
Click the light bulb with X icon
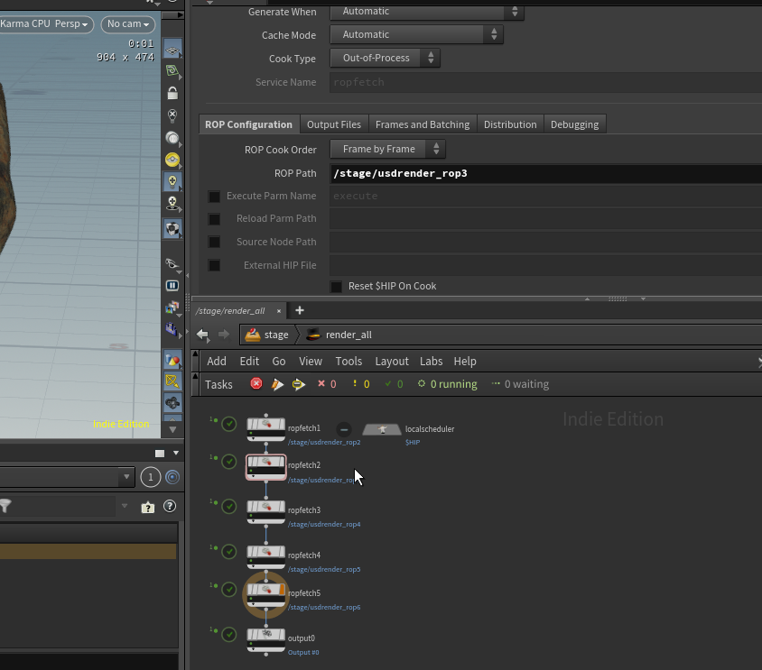(x=172, y=115)
